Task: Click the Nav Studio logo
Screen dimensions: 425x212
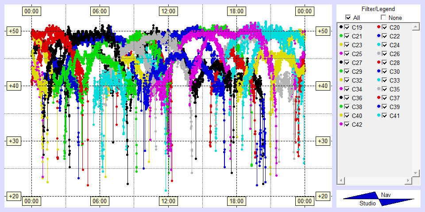Action: [379, 199]
